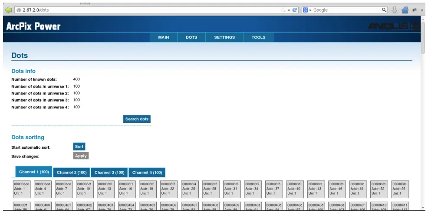Select dot 000003f3 at Addr 22
428x216 pixels.
[x=169, y=189]
